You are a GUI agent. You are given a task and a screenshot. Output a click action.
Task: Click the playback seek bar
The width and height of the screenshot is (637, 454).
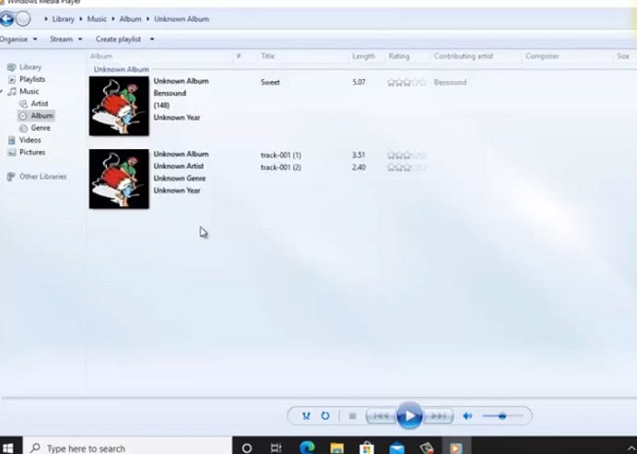[319, 398]
